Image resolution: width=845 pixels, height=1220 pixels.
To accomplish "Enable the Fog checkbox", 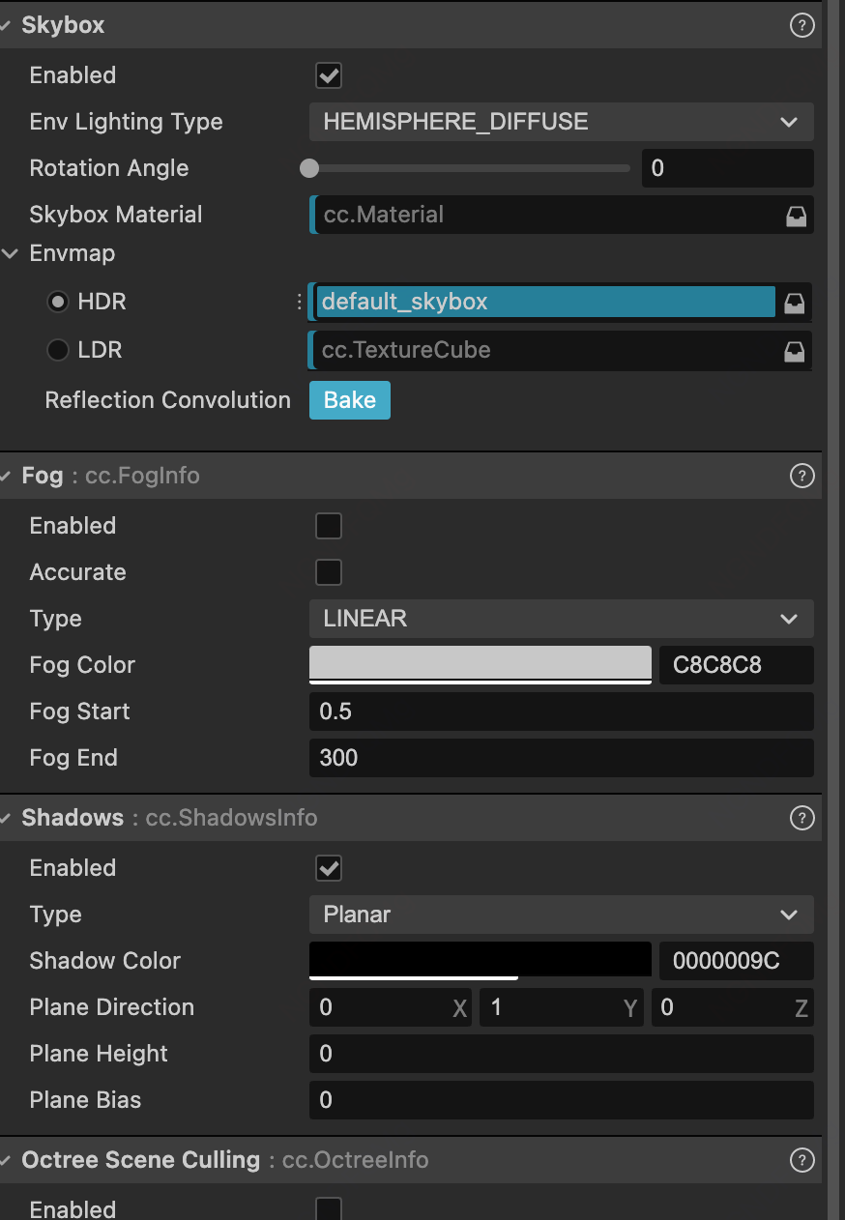I will [329, 526].
